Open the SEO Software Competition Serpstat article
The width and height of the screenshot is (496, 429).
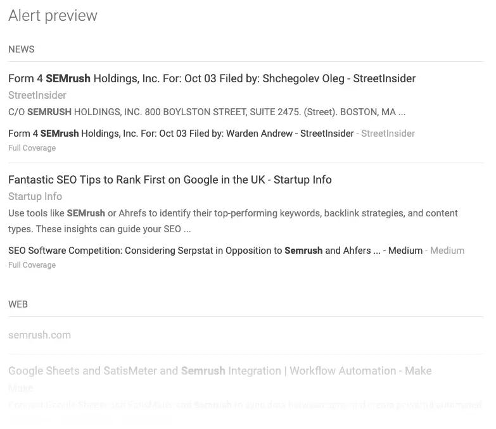pos(215,251)
